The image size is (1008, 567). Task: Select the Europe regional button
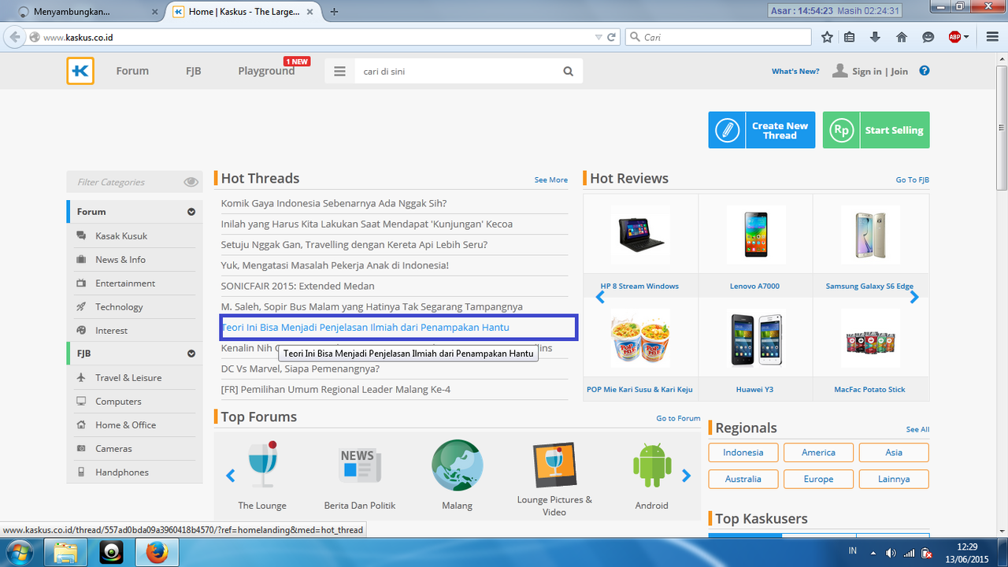coord(818,479)
